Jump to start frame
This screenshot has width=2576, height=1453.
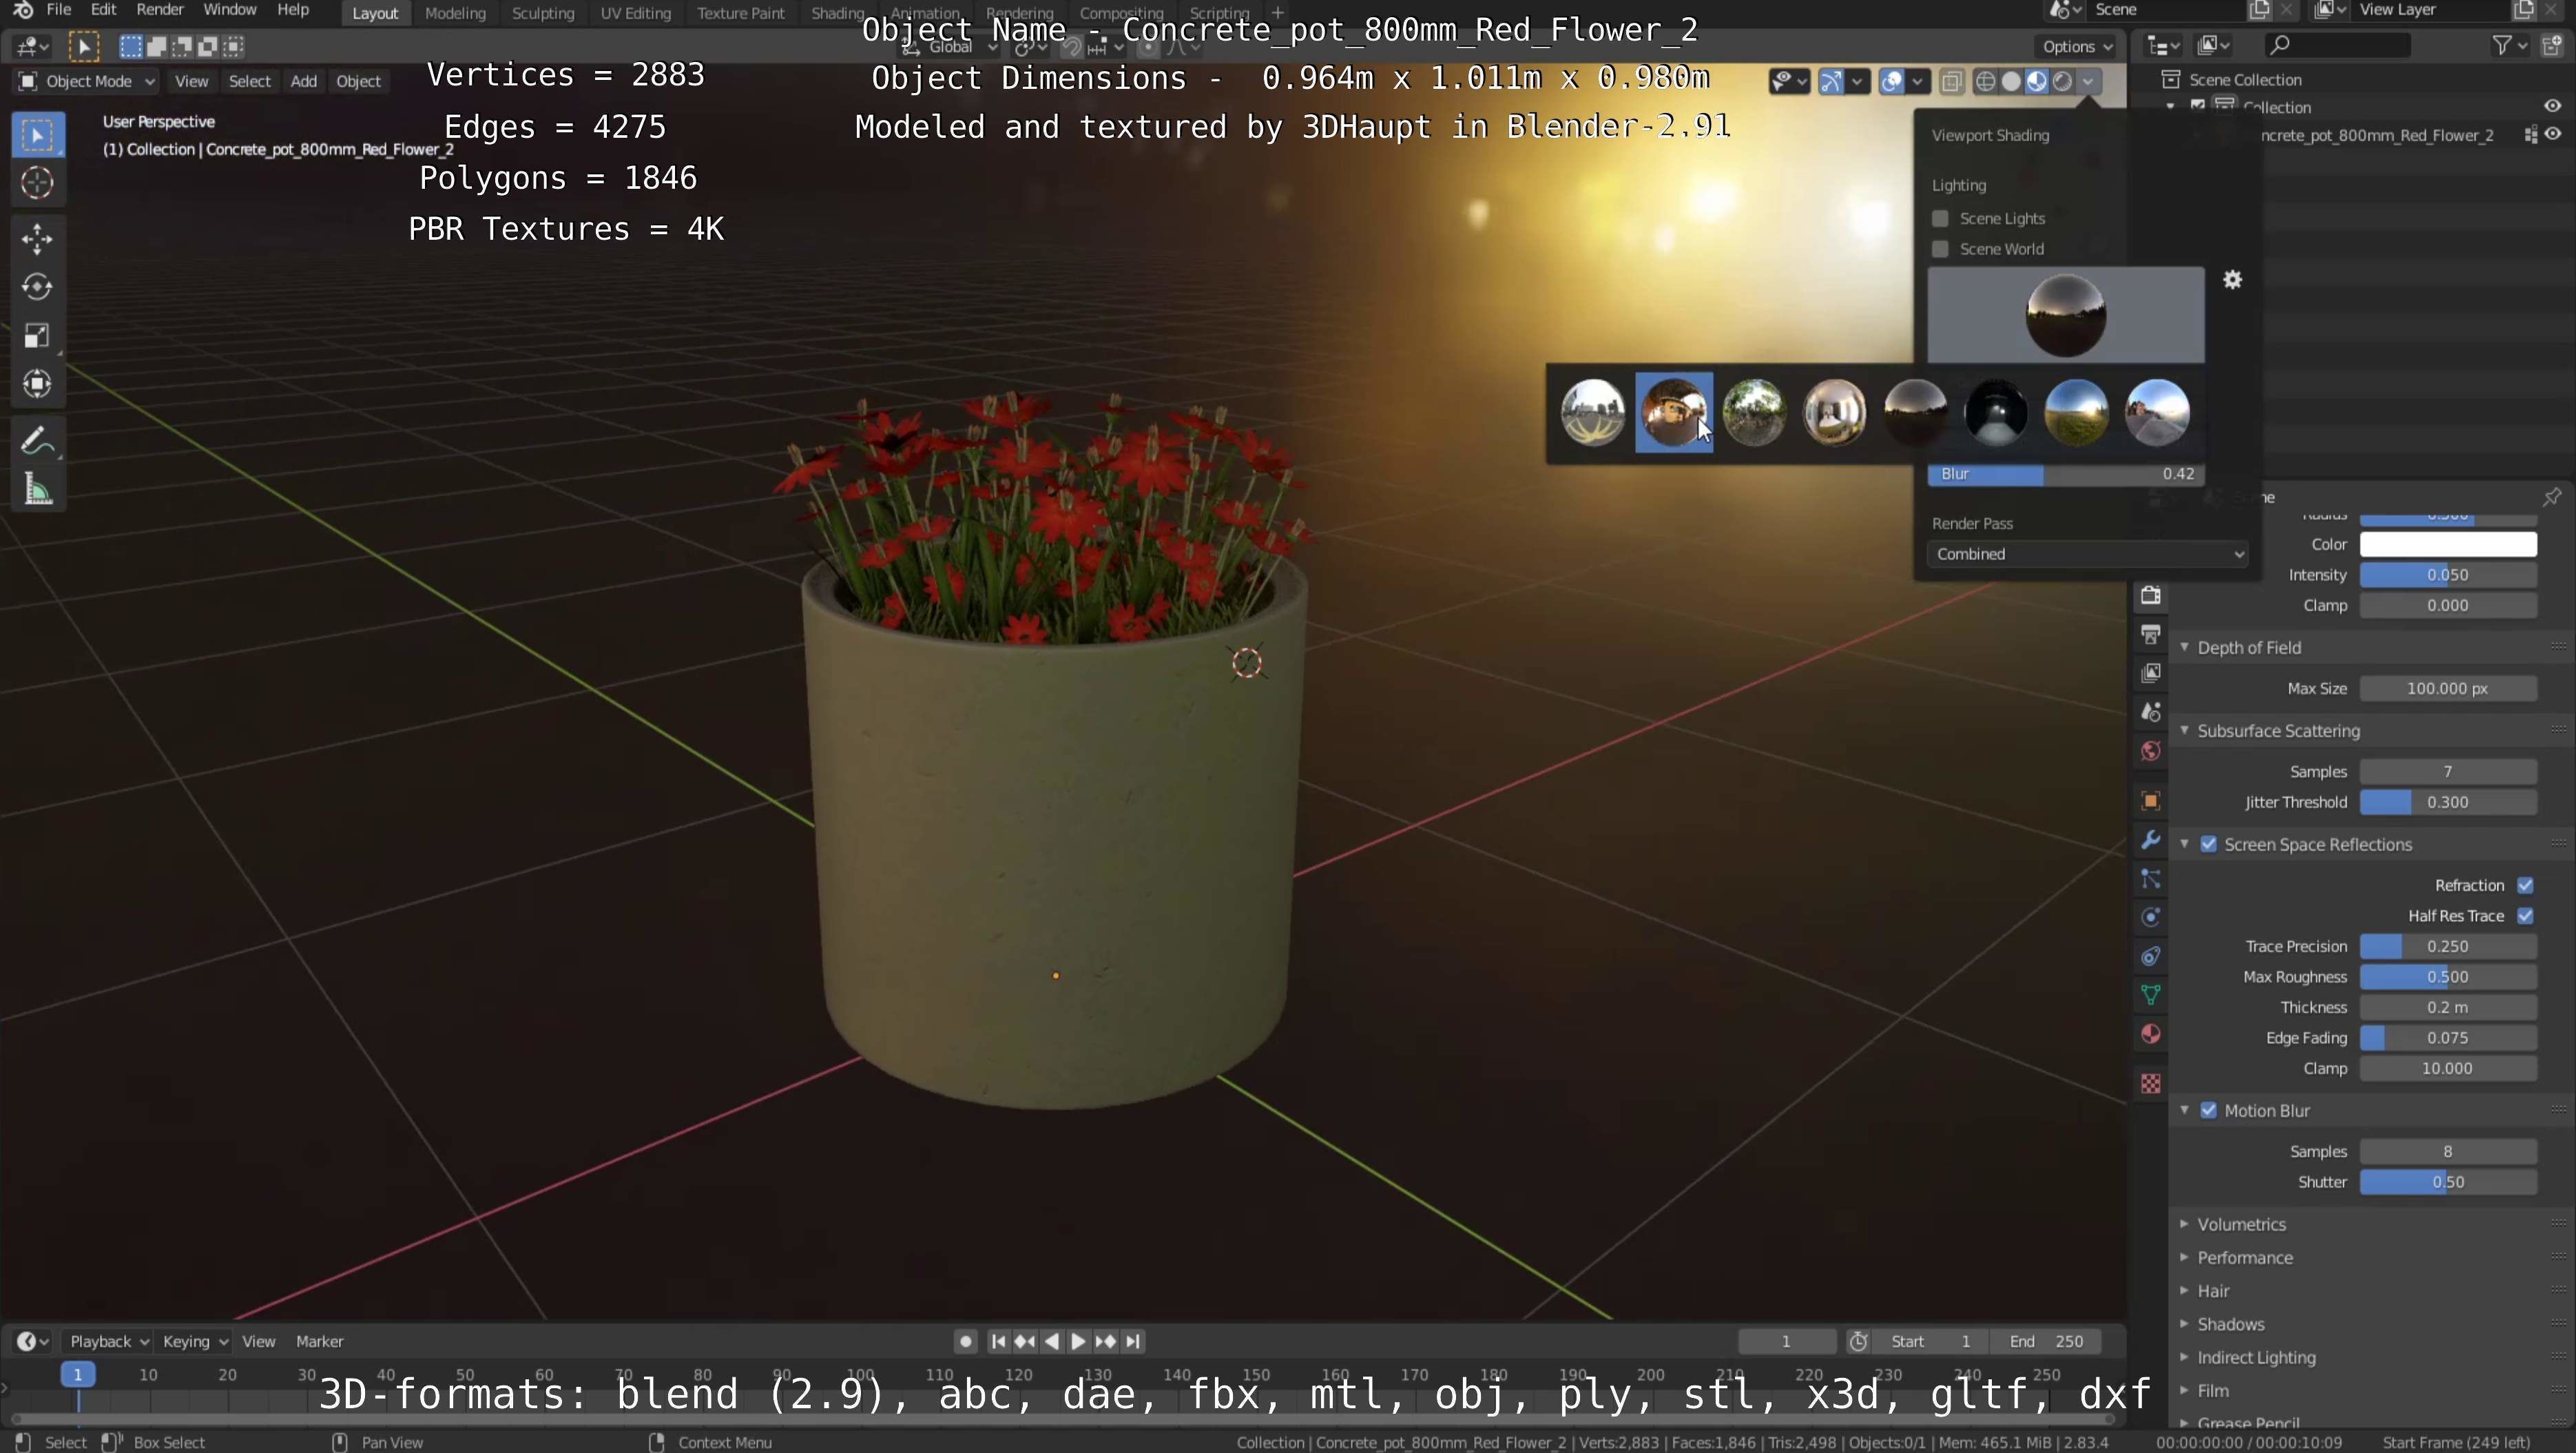[998, 1342]
